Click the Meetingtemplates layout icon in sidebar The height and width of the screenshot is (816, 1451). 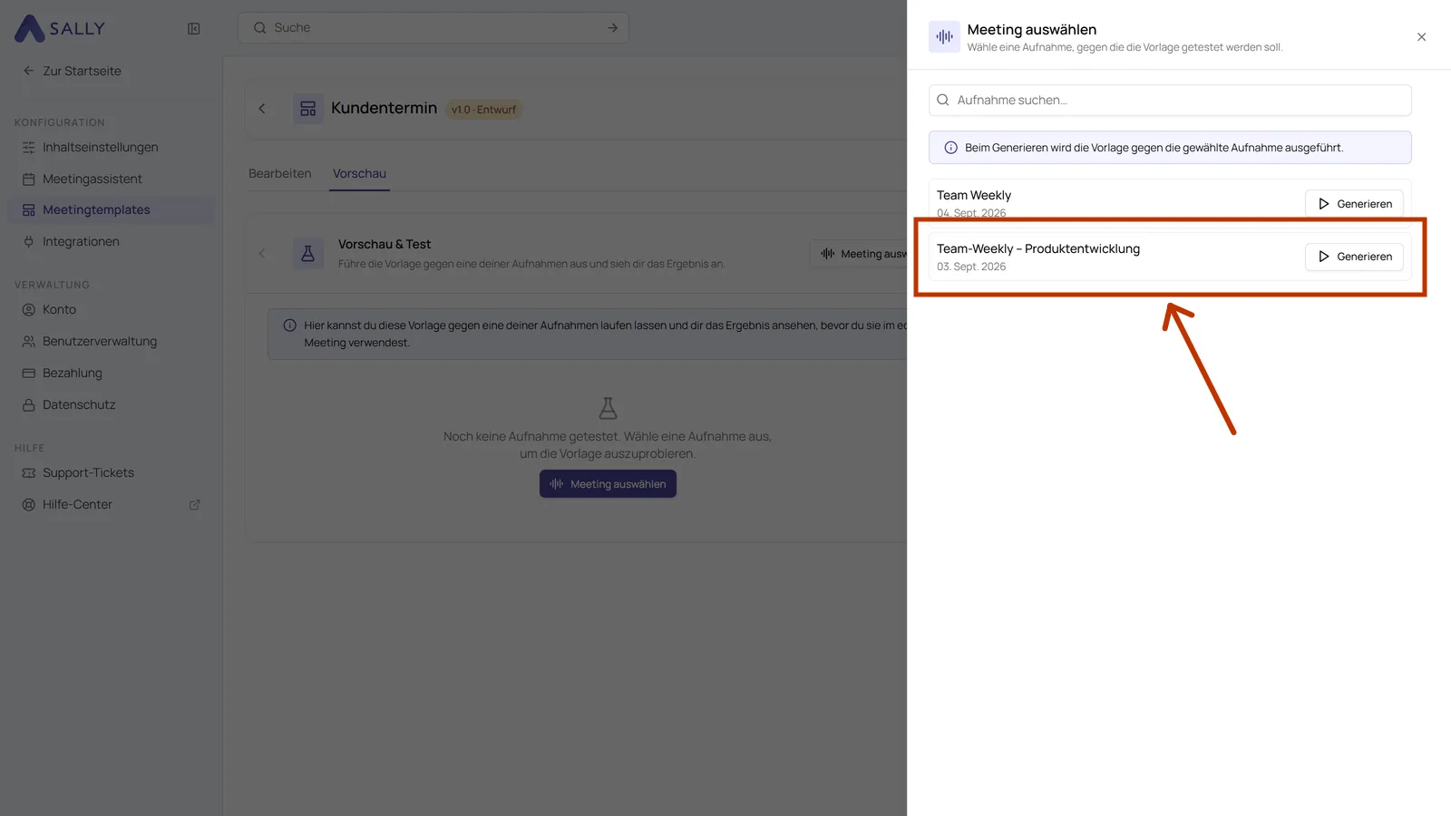(x=29, y=210)
